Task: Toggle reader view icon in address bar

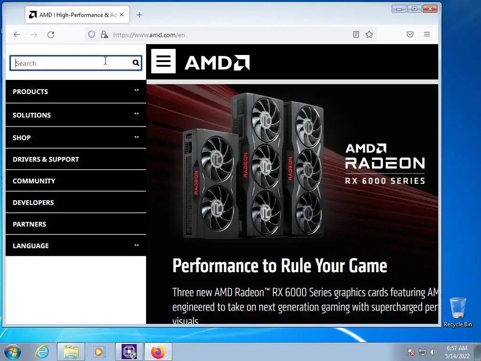Action: click(x=356, y=34)
